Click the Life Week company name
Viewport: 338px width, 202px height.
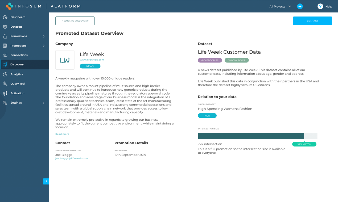92,54
